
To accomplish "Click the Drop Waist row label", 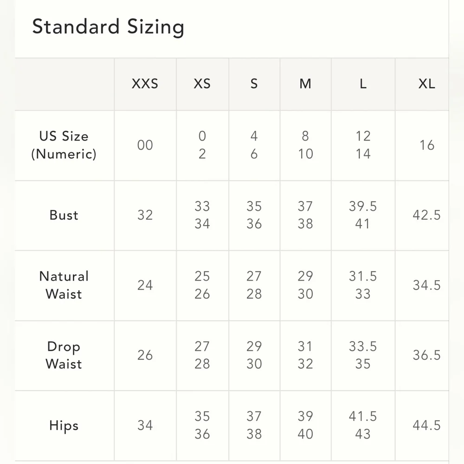I will click(x=64, y=355).
